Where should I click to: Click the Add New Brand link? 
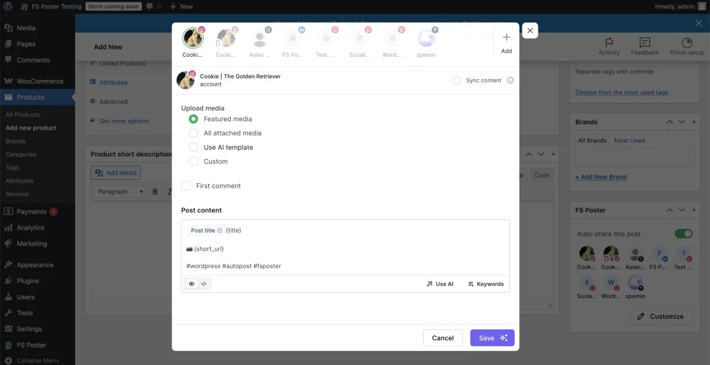point(601,177)
